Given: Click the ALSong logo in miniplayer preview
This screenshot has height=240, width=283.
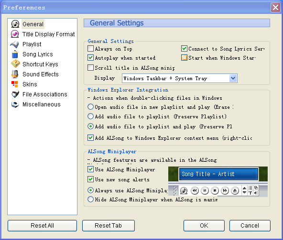Looking at the screenshot, I should click(184, 190).
